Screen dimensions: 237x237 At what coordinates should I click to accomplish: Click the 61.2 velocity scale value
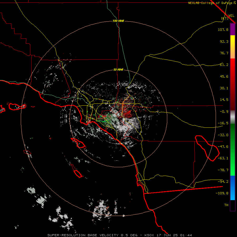coord(224,65)
